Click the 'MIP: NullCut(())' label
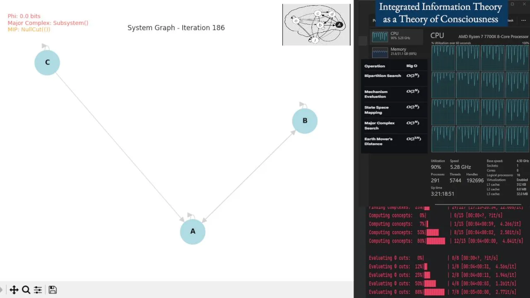 [x=29, y=29]
